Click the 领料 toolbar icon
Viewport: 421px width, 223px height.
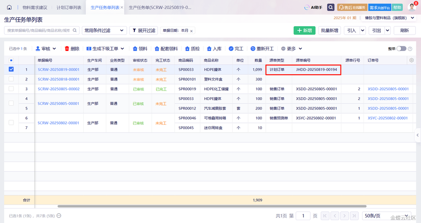(x=135, y=49)
